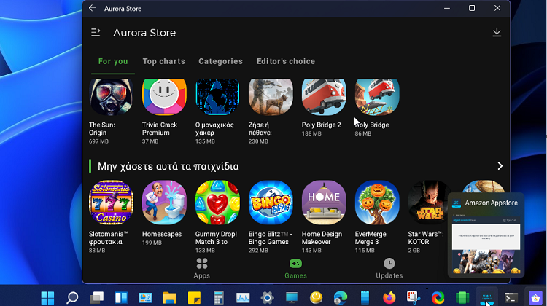Image resolution: width=547 pixels, height=306 pixels.
Task: Click The Sun: Origin title text
Action: click(x=102, y=129)
